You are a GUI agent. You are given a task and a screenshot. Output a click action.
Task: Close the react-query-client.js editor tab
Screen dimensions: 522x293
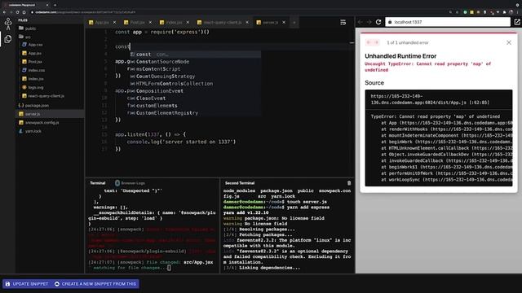[x=247, y=22]
